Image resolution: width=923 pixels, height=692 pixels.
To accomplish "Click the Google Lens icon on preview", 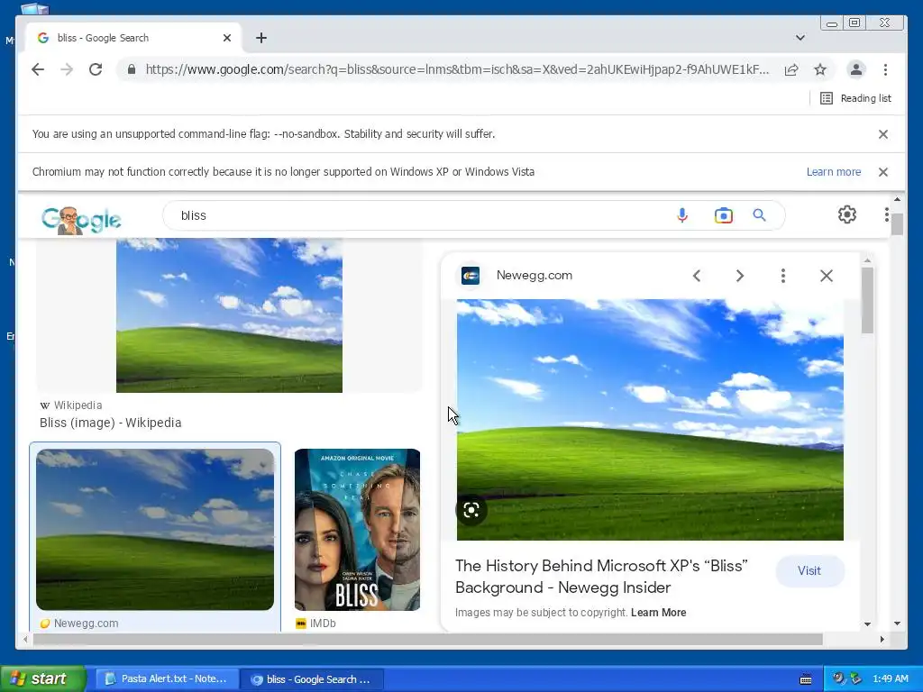I will click(x=471, y=510).
